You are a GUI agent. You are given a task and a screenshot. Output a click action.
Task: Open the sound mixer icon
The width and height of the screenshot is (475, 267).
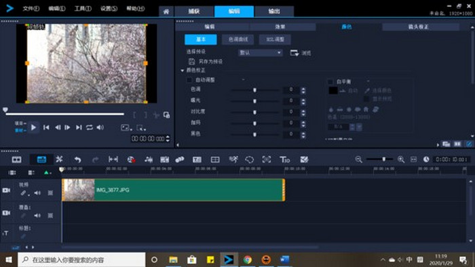coord(149,160)
